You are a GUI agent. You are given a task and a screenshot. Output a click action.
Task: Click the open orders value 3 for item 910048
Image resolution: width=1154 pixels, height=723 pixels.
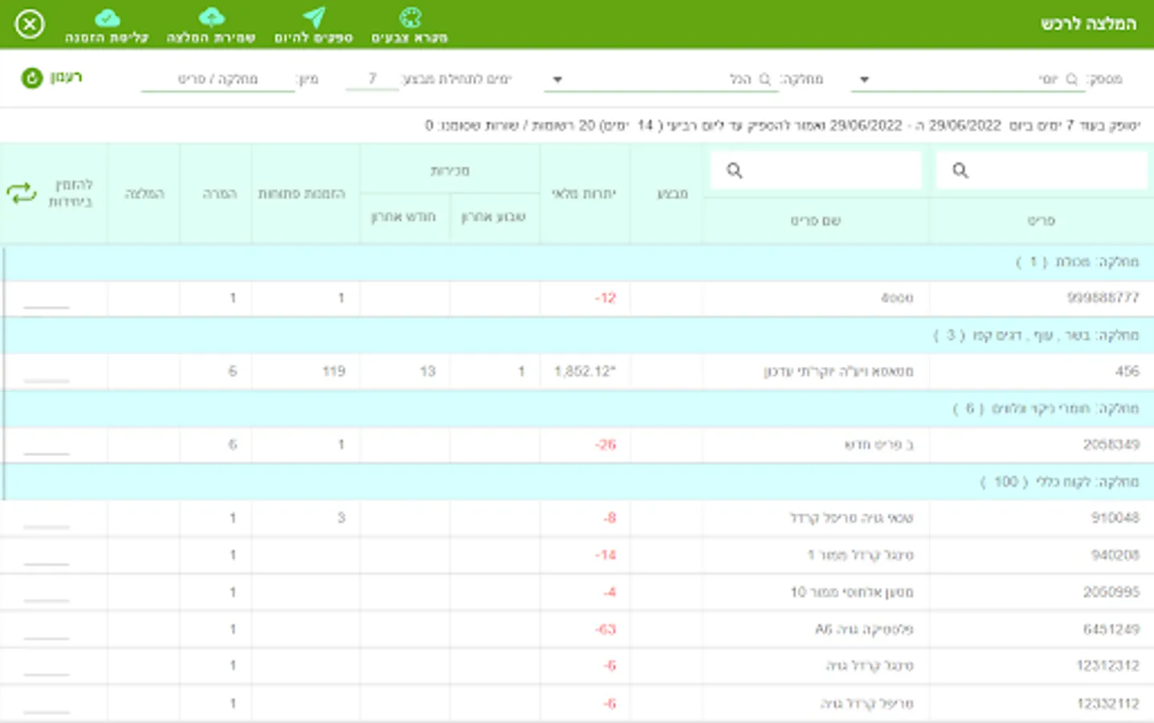pos(341,517)
